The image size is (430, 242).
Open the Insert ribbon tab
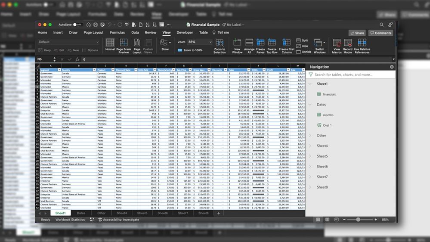pyautogui.click(x=58, y=32)
